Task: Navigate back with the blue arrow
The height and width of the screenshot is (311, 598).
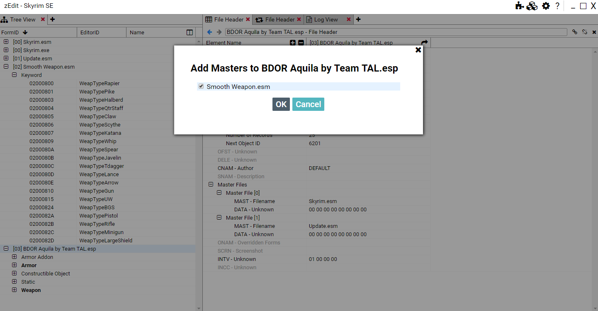Action: tap(209, 32)
